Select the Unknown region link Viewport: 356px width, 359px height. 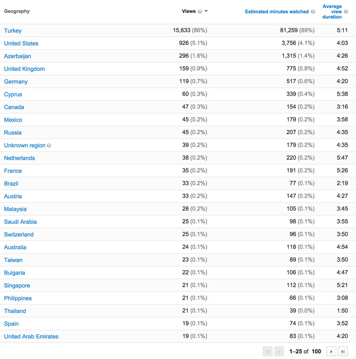25,145
